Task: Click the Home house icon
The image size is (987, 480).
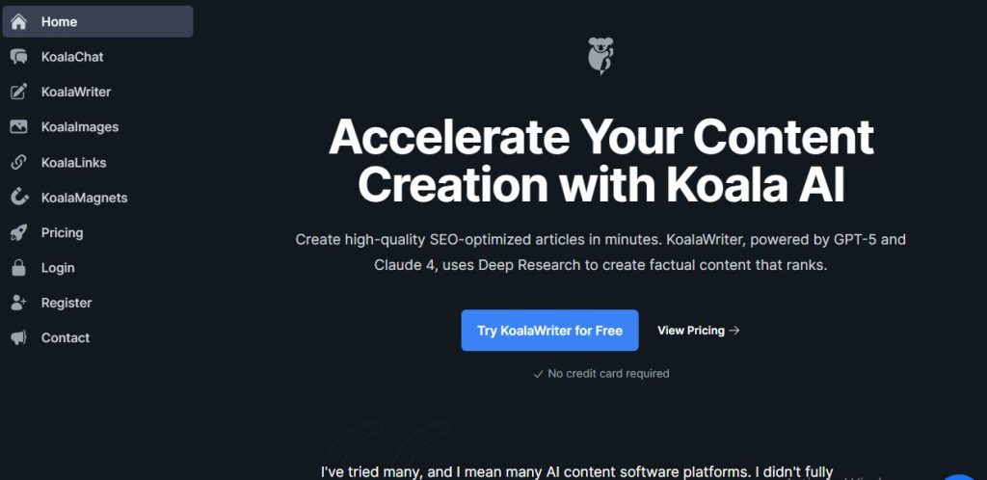Action: [19, 21]
